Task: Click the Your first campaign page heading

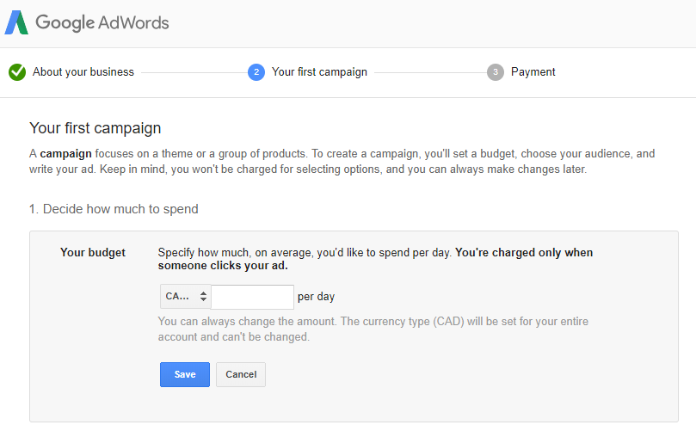Action: point(95,128)
